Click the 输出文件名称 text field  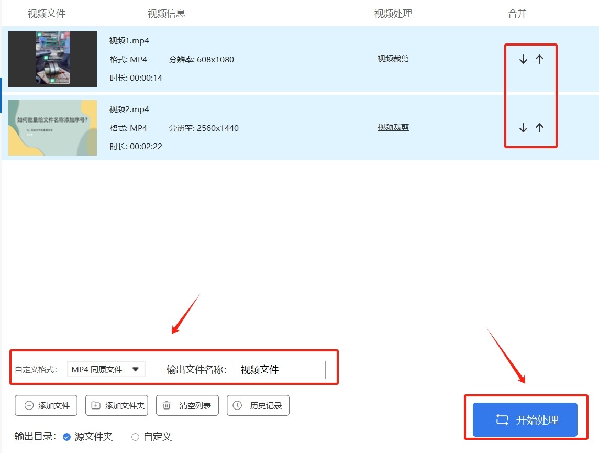(278, 370)
